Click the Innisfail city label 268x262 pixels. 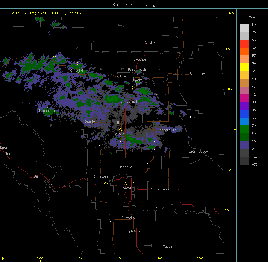(x=129, y=101)
